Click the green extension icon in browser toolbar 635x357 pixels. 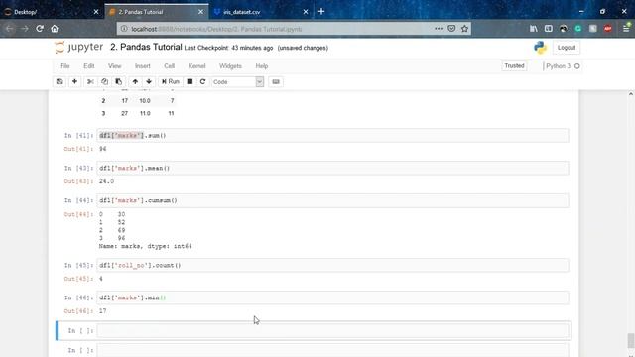pos(578,29)
